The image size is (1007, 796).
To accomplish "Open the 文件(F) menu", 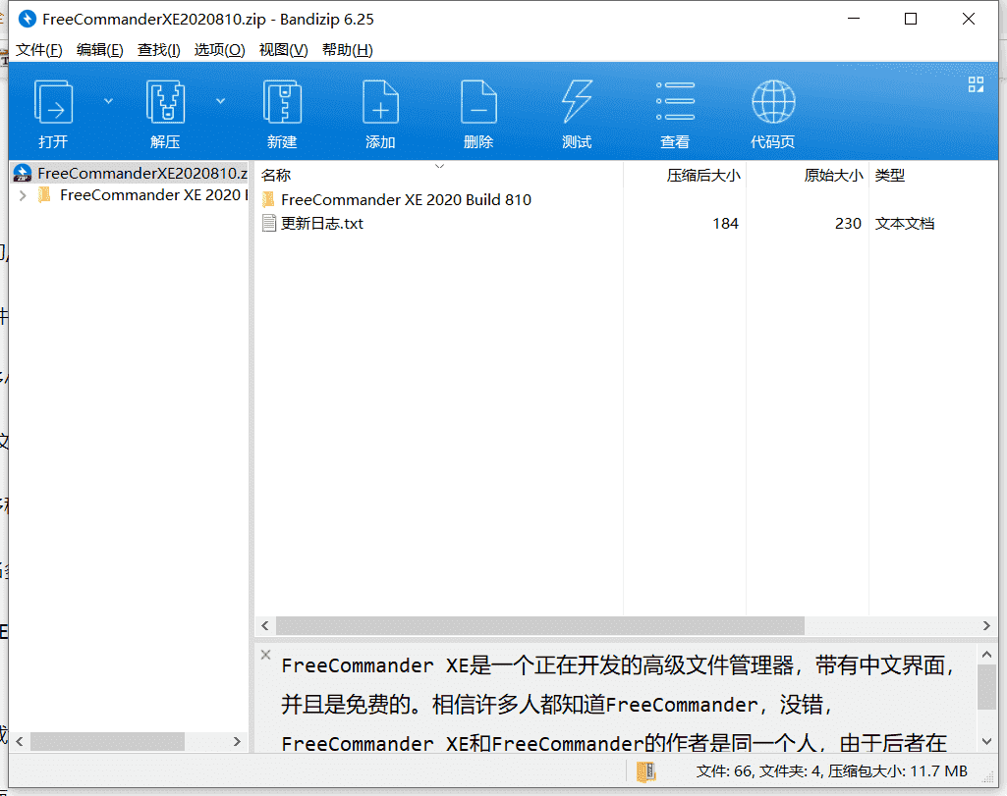I will click(38, 50).
